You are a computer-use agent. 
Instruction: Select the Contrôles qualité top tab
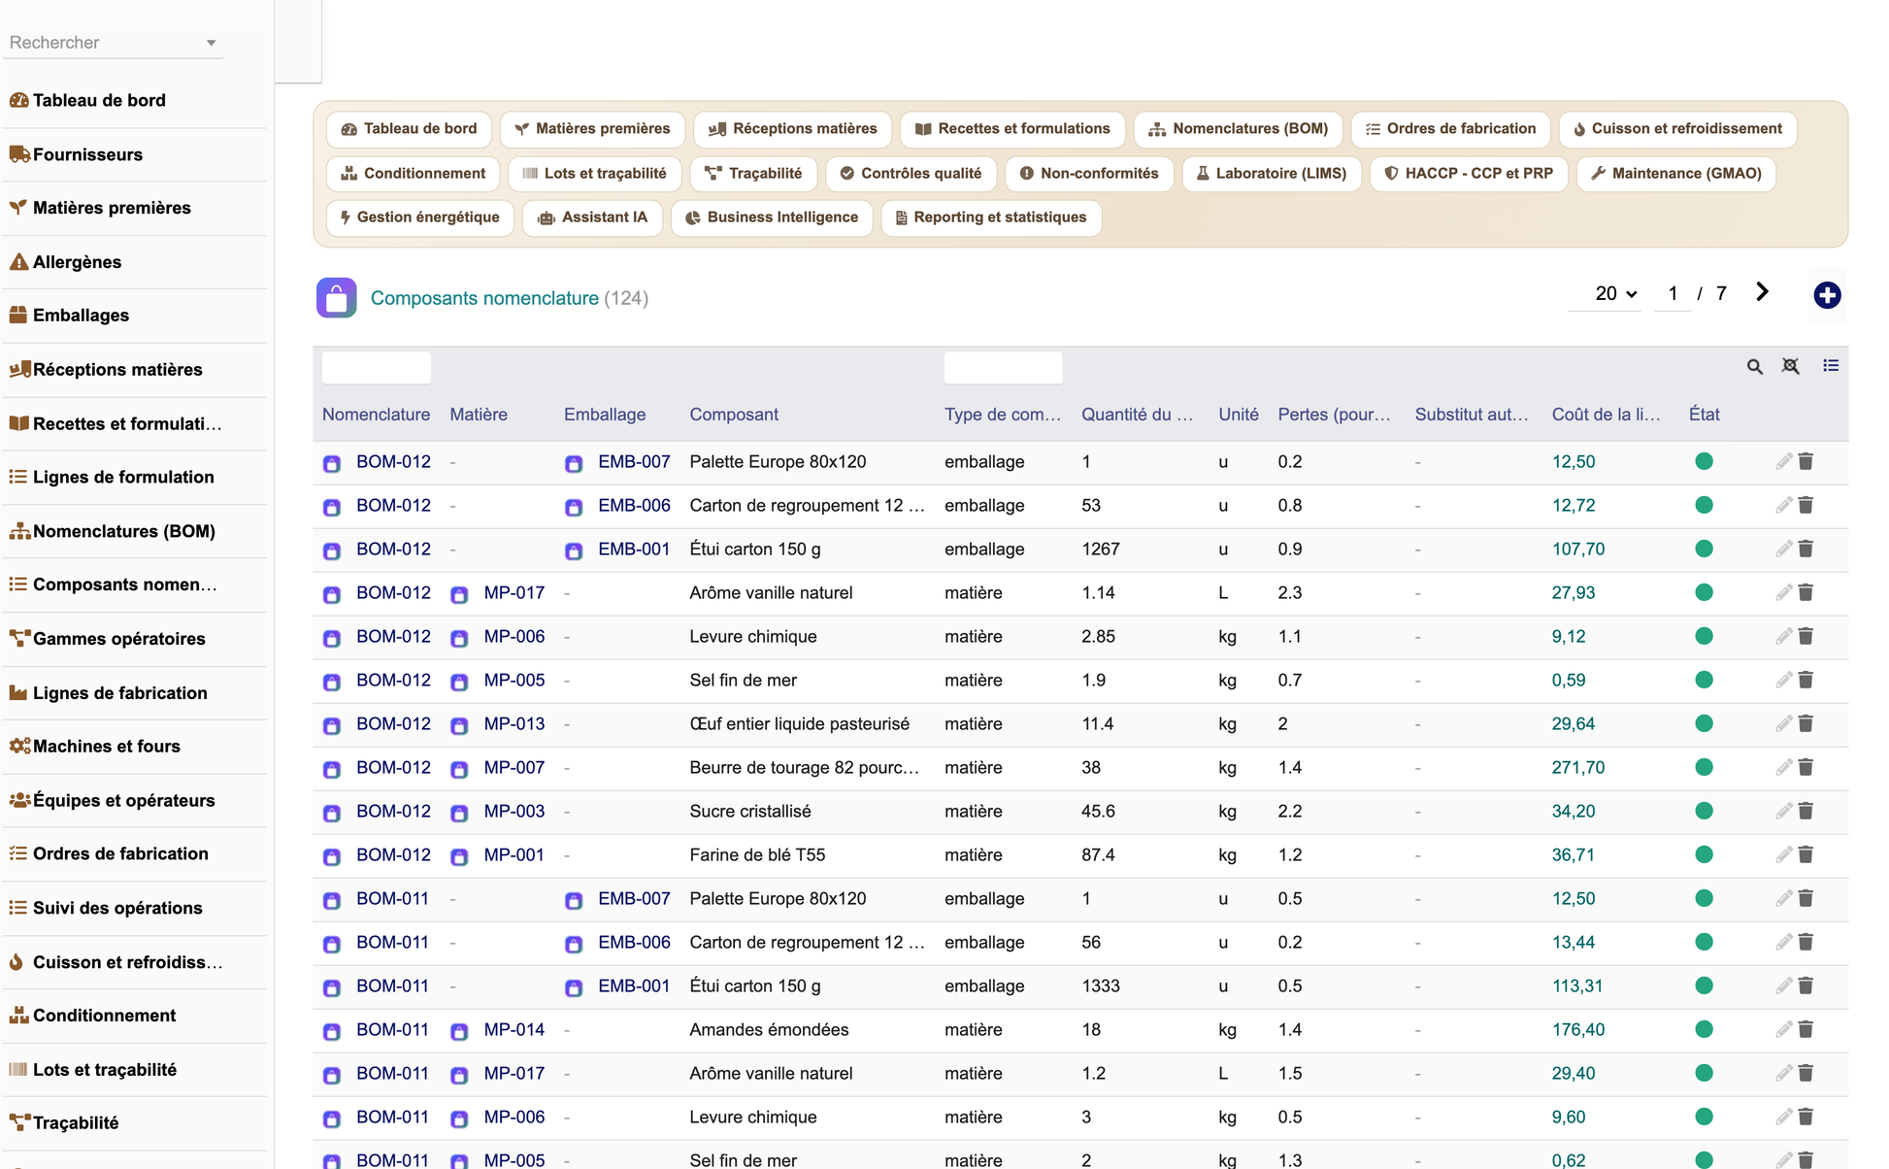[x=911, y=173]
